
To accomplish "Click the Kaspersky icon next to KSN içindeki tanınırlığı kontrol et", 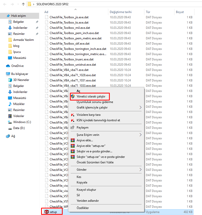I will tap(73, 120).
